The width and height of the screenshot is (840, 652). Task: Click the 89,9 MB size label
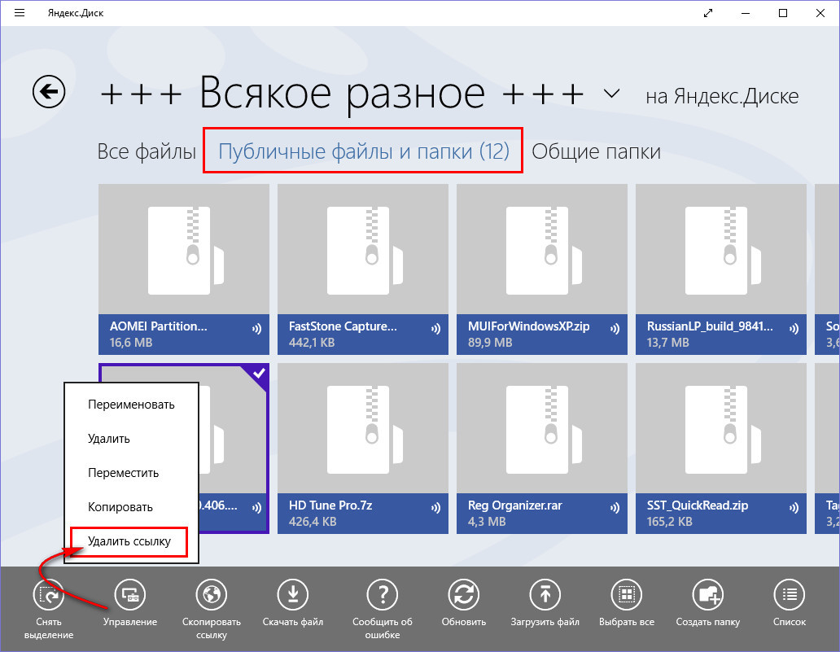pyautogui.click(x=490, y=343)
